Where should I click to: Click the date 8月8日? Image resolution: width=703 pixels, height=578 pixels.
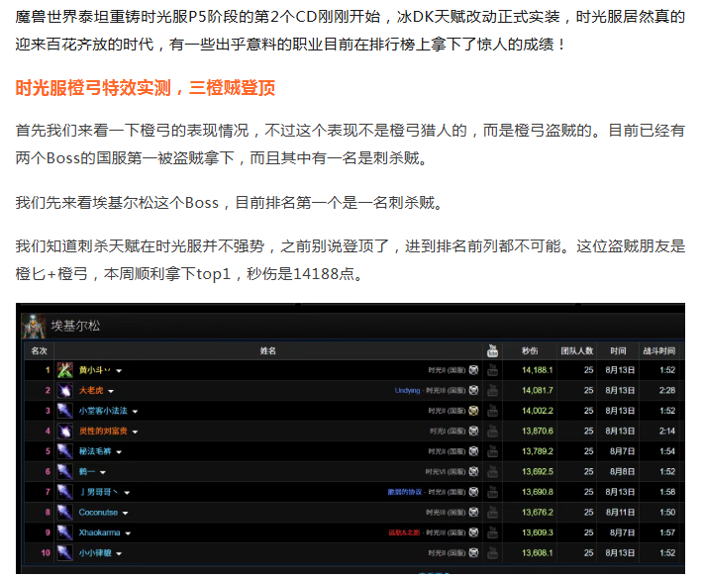click(x=622, y=471)
